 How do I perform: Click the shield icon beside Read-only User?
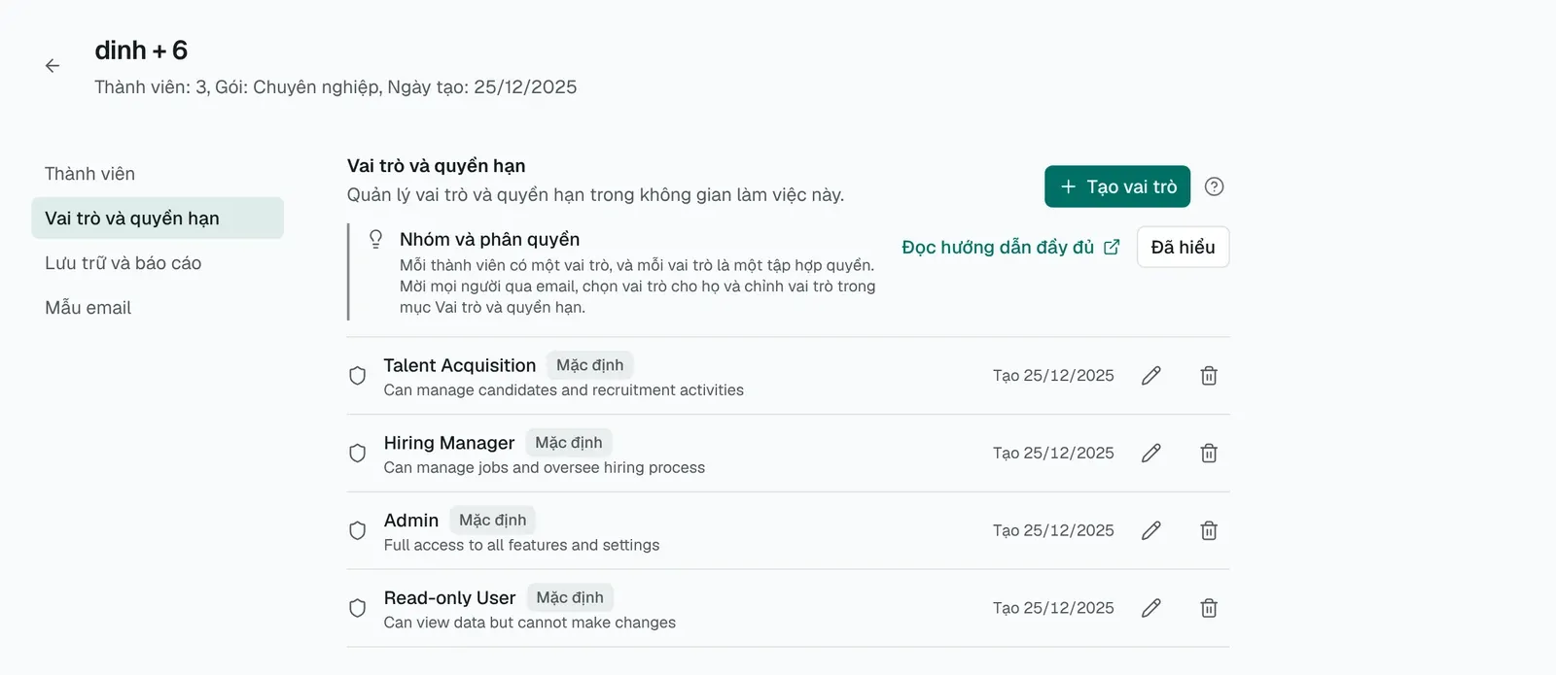357,609
